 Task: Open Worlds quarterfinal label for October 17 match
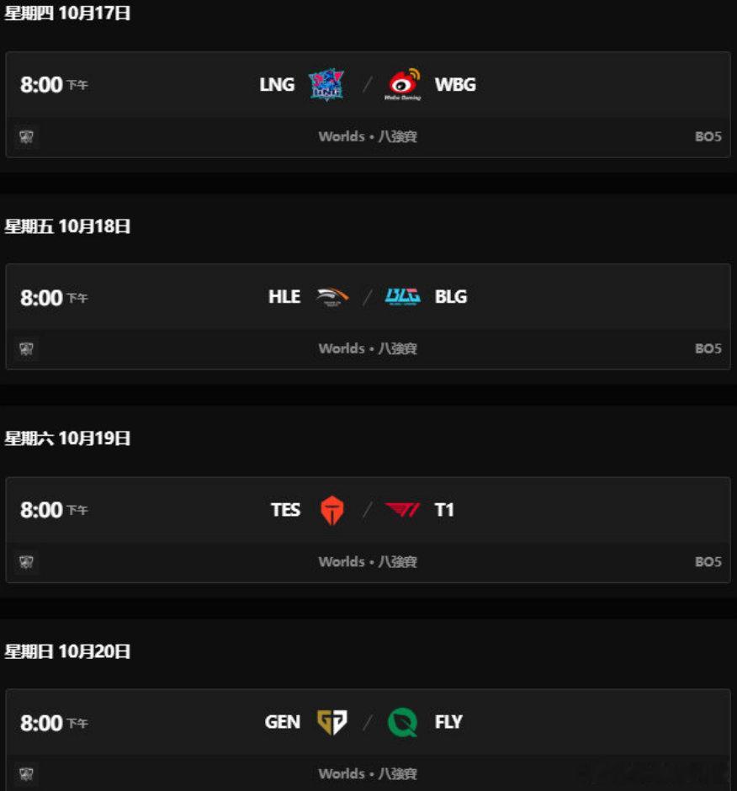click(368, 136)
